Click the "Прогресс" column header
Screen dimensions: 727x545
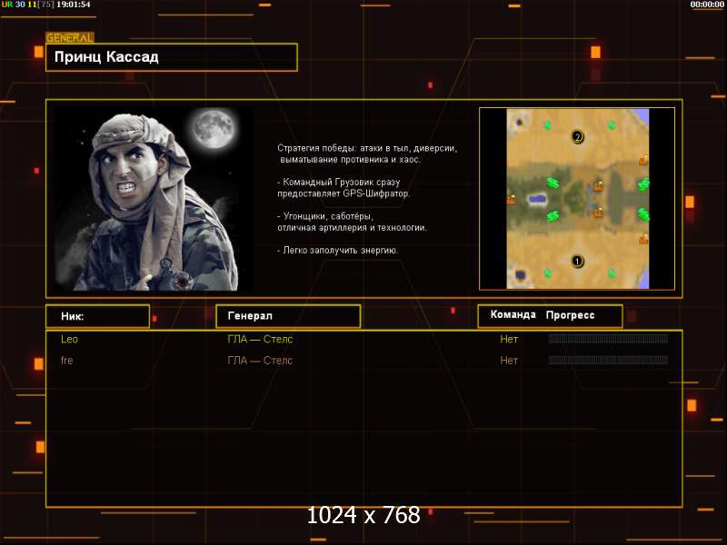pyautogui.click(x=571, y=315)
